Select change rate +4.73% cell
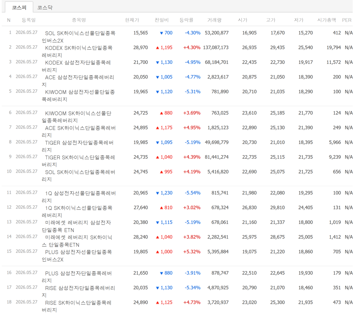356x313 pixels. [x=192, y=302]
